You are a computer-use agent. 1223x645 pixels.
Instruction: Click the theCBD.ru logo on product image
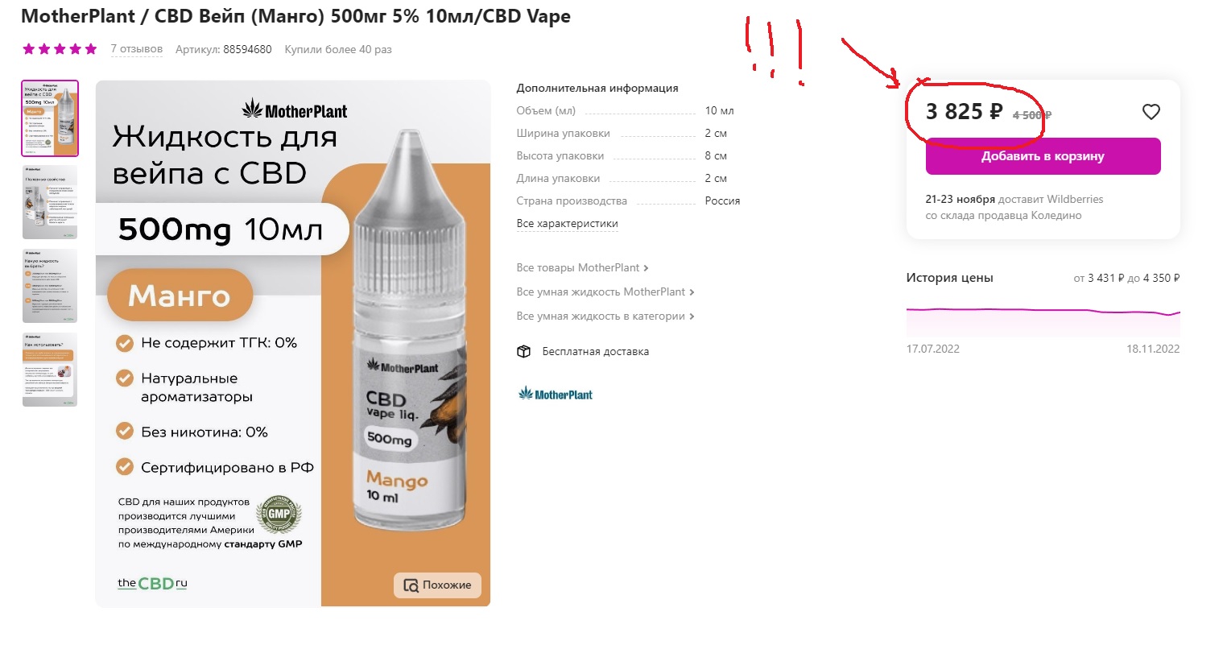tap(152, 583)
